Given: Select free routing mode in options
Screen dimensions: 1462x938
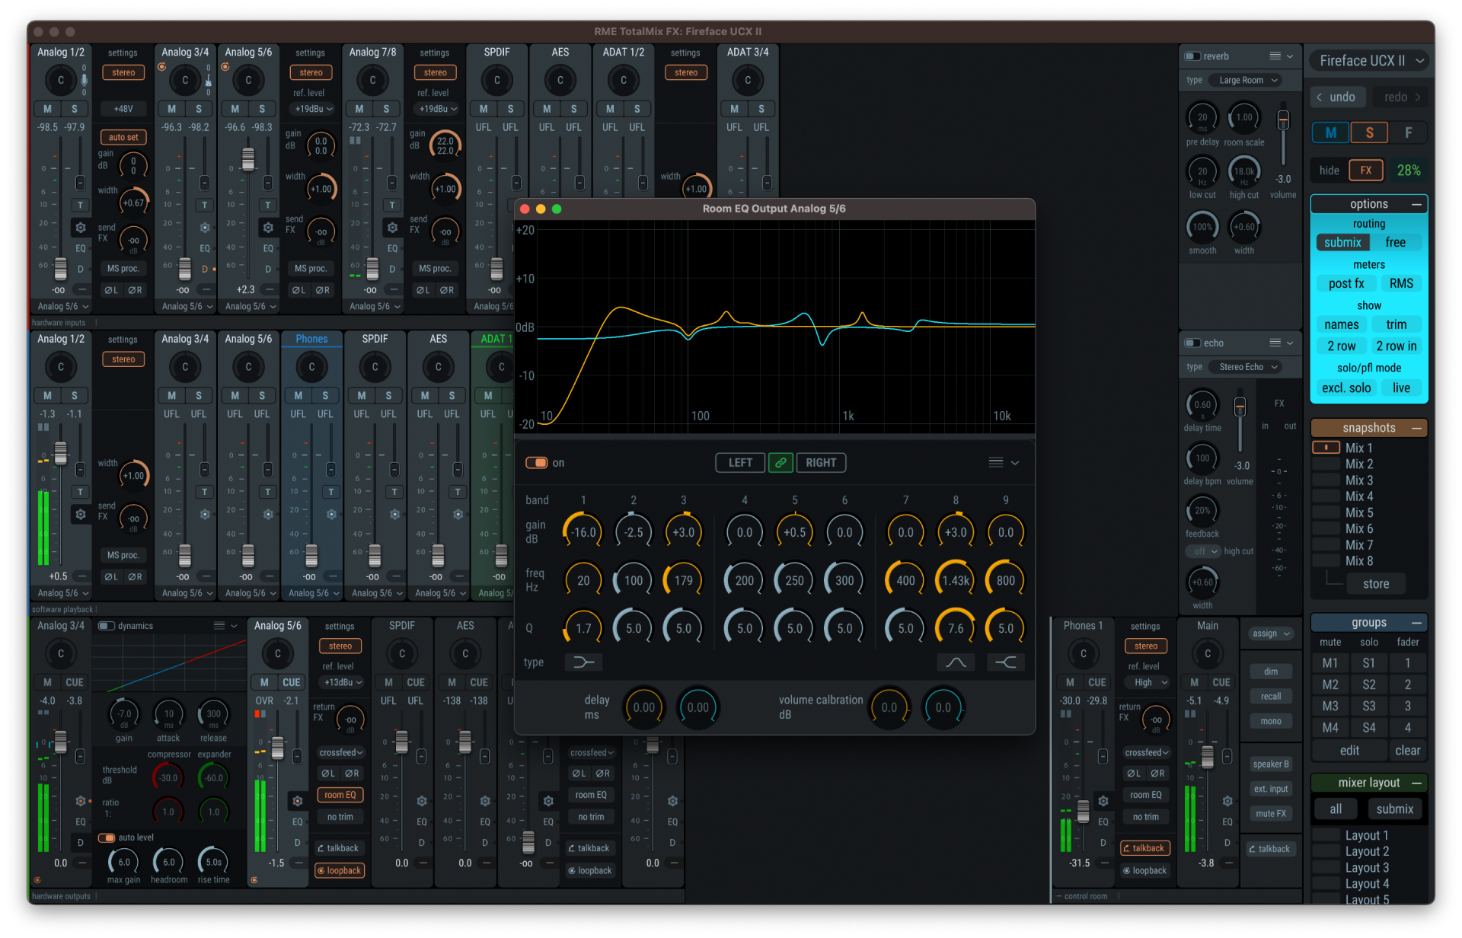Looking at the screenshot, I should [x=1396, y=242].
